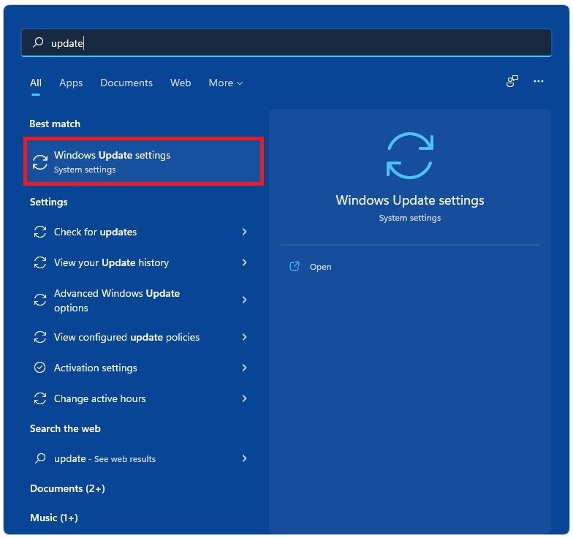Click the web search magnifier icon beside update
This screenshot has width=573, height=538.
(40, 458)
